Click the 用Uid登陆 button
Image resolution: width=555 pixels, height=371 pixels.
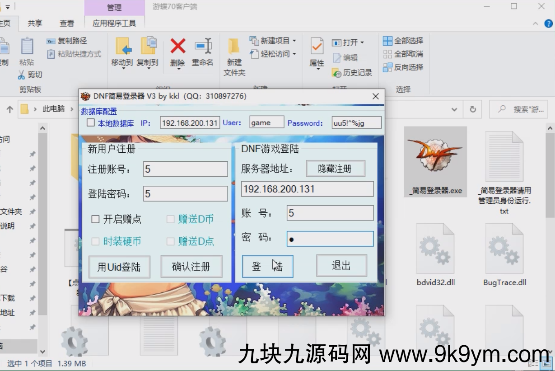[119, 267]
